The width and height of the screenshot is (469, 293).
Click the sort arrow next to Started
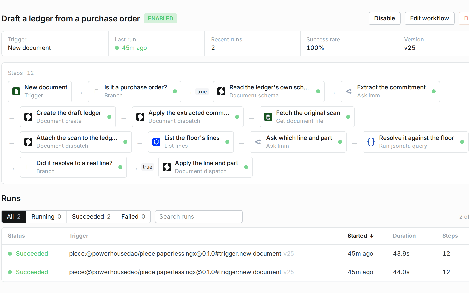click(x=372, y=236)
